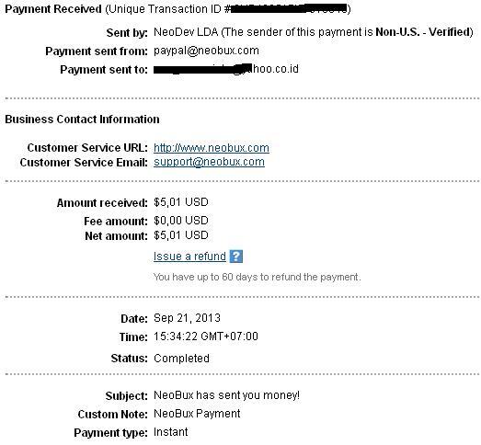This screenshot has height=445, width=481.
Task: Click the 60 days refund notice text
Action: click(258, 278)
